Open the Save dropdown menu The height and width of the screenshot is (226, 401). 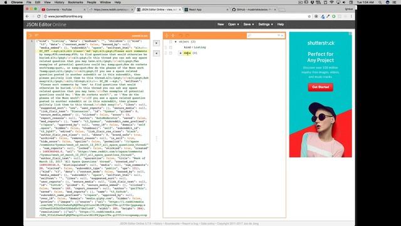tap(249, 24)
